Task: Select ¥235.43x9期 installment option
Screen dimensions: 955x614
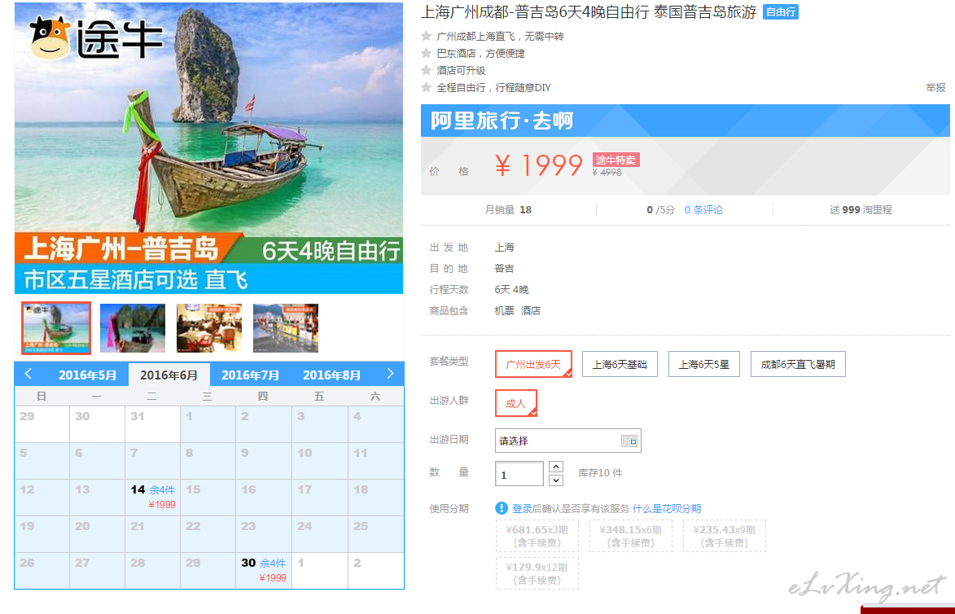Action: [724, 536]
